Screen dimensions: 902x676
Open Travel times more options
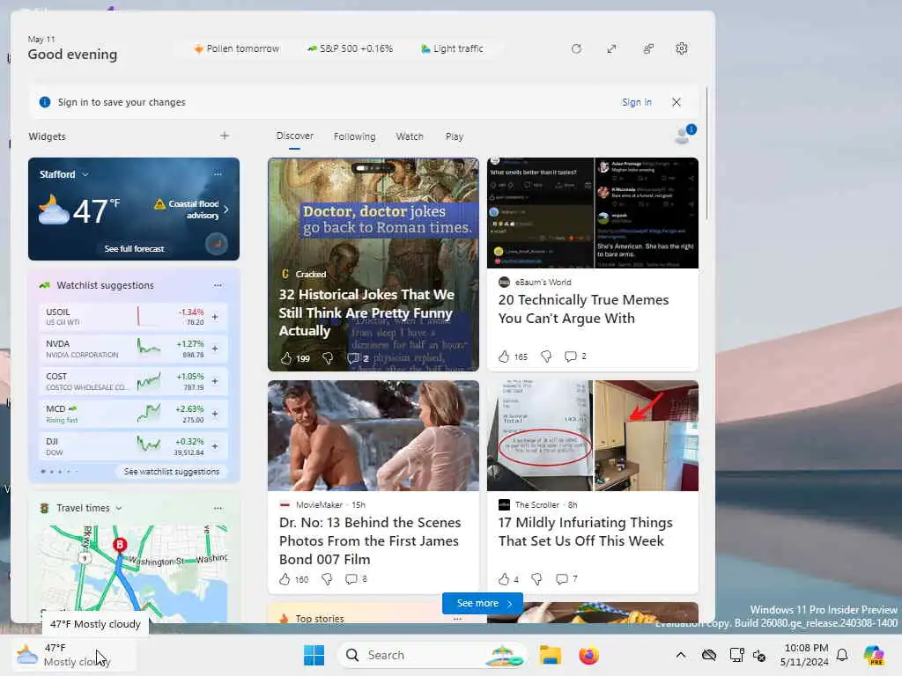218,508
